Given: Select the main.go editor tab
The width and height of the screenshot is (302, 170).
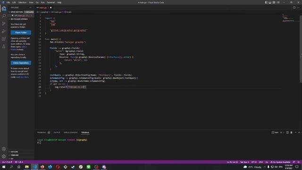Looking at the screenshot, I should 44,8.
